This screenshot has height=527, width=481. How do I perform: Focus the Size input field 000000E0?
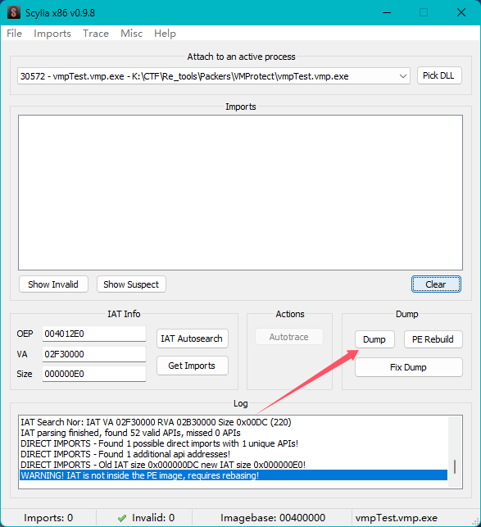94,374
